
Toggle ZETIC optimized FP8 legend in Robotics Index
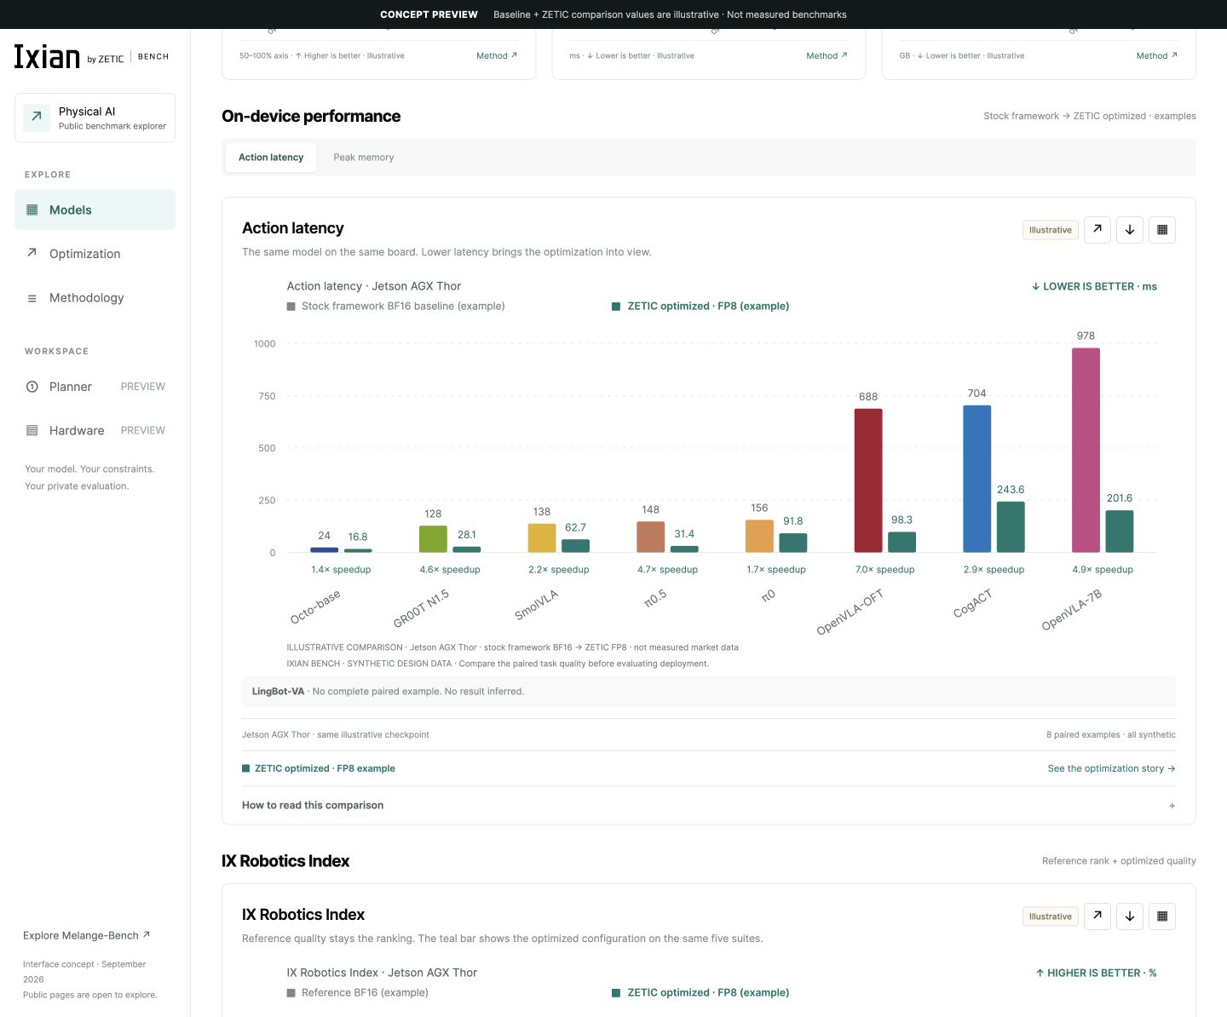(x=700, y=992)
